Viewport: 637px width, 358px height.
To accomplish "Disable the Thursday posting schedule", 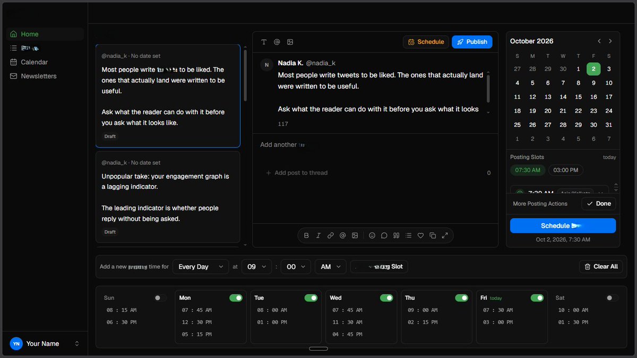I will [x=462, y=298].
